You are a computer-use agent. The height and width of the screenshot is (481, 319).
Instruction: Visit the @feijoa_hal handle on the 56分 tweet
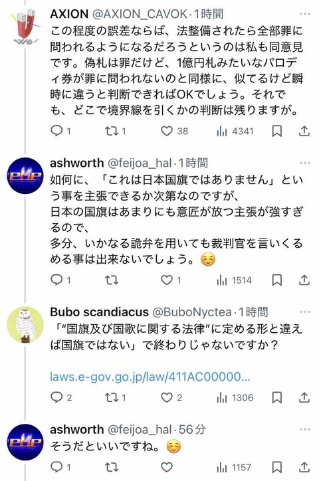(140, 429)
